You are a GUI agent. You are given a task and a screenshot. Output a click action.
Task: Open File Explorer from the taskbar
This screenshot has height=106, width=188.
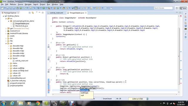[x=21, y=103]
